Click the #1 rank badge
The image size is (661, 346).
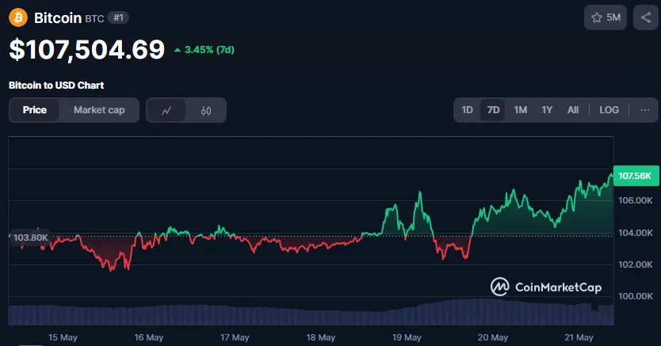click(x=118, y=17)
